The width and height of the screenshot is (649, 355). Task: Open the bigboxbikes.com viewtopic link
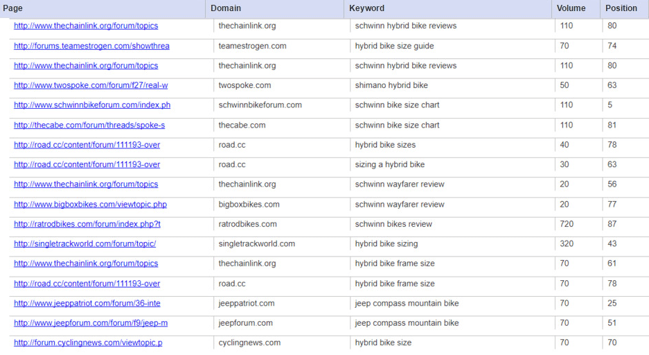[x=90, y=205]
